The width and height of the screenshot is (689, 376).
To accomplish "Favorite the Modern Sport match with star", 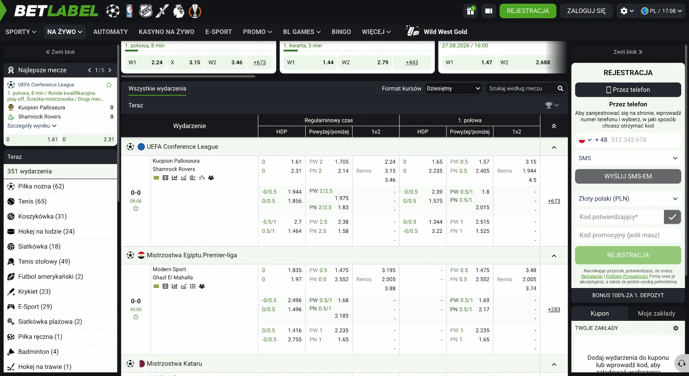I will [136, 317].
